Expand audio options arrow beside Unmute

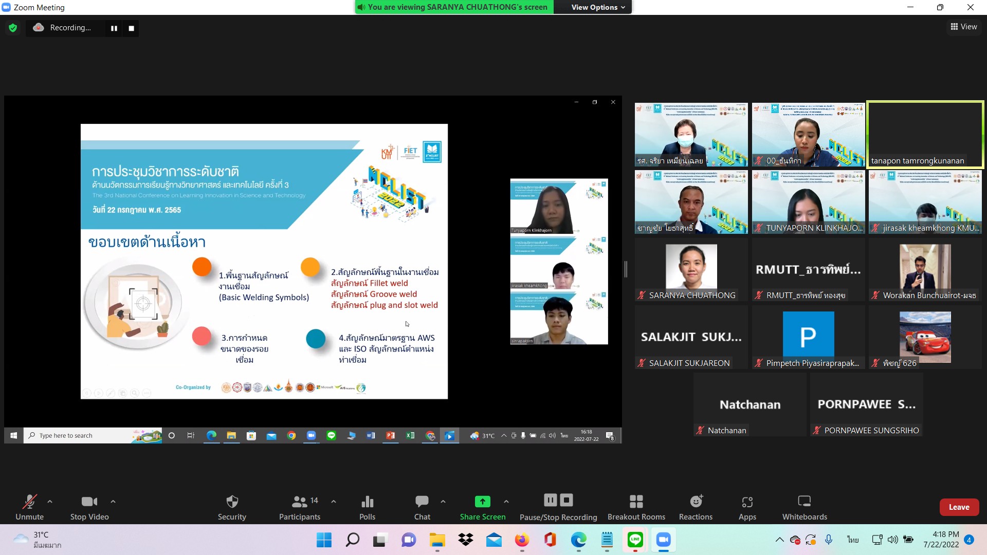point(50,501)
